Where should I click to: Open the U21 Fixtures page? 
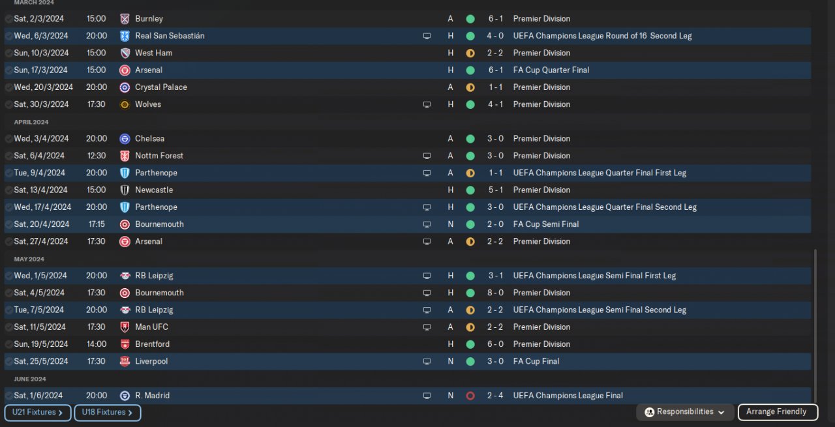[x=37, y=413]
